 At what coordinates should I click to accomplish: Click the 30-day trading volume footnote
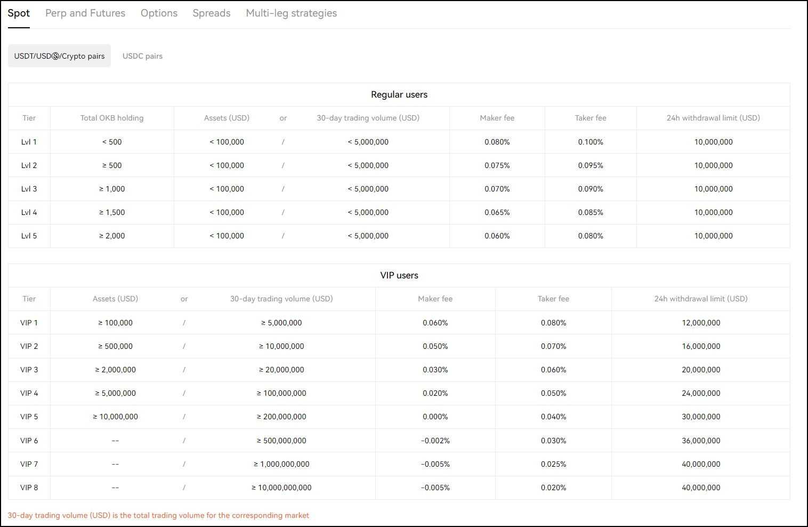(x=159, y=515)
